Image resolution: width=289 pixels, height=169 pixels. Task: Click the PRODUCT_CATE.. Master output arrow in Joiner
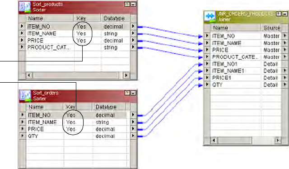tap(285, 56)
